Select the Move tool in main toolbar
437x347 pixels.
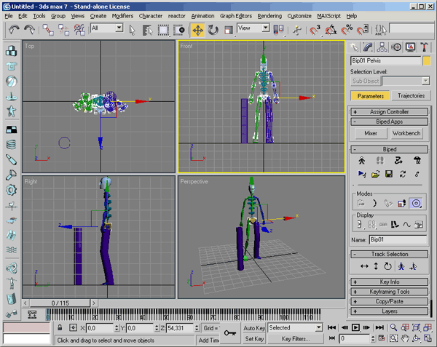(x=197, y=30)
